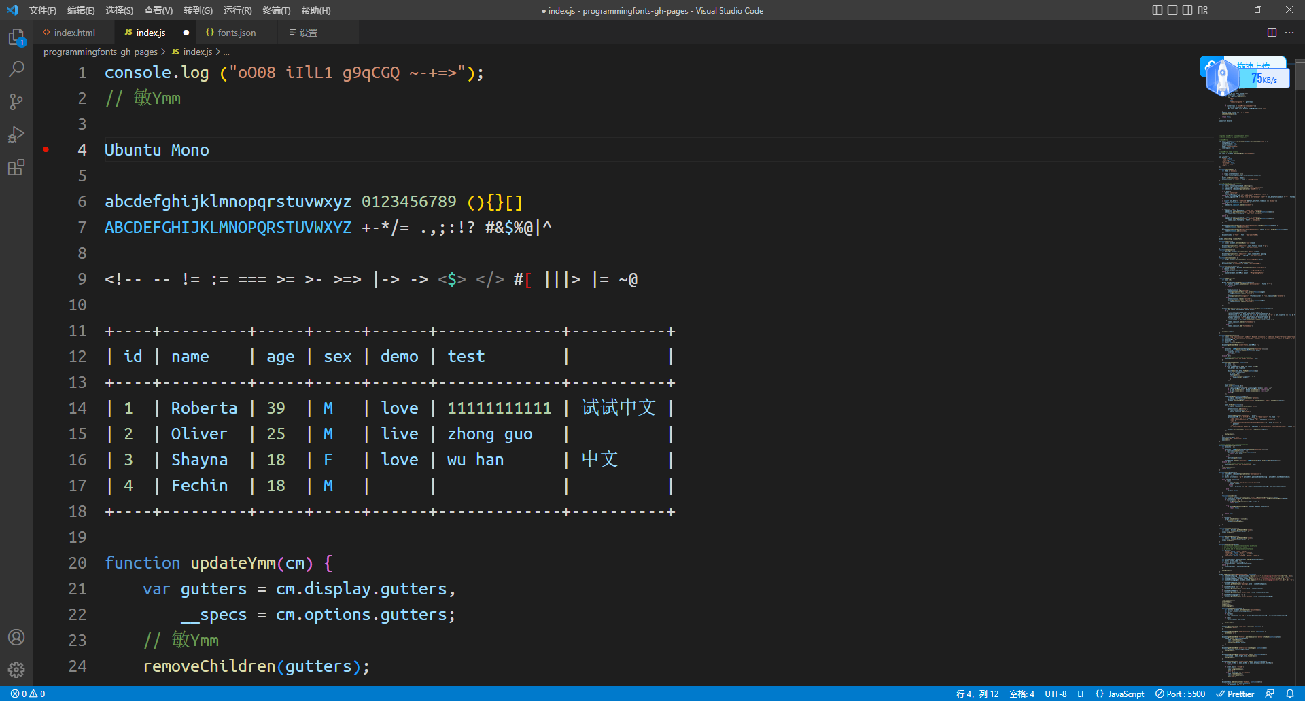Open the 转到(G) menu
Image resolution: width=1305 pixels, height=701 pixels.
click(x=198, y=10)
